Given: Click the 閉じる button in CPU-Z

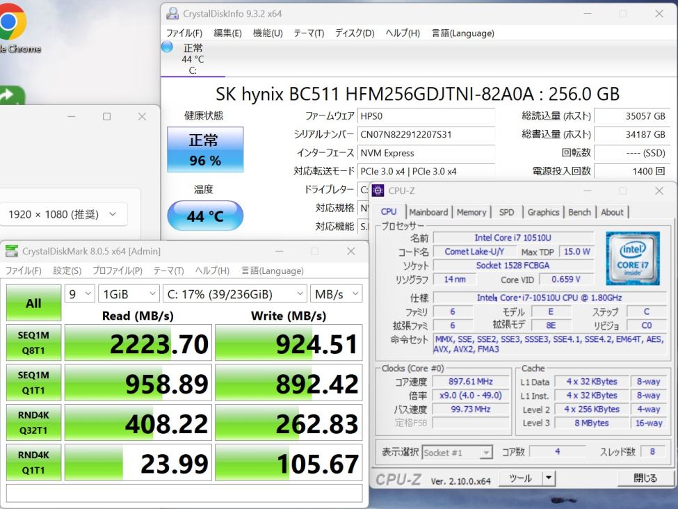Looking at the screenshot, I should (x=645, y=478).
